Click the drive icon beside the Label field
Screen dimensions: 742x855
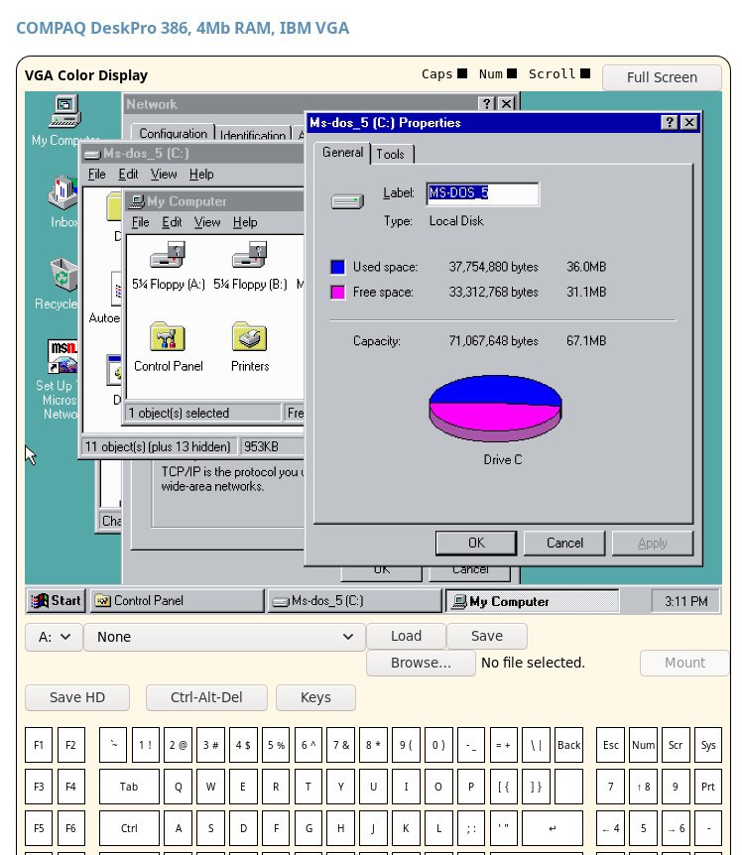[x=347, y=201]
